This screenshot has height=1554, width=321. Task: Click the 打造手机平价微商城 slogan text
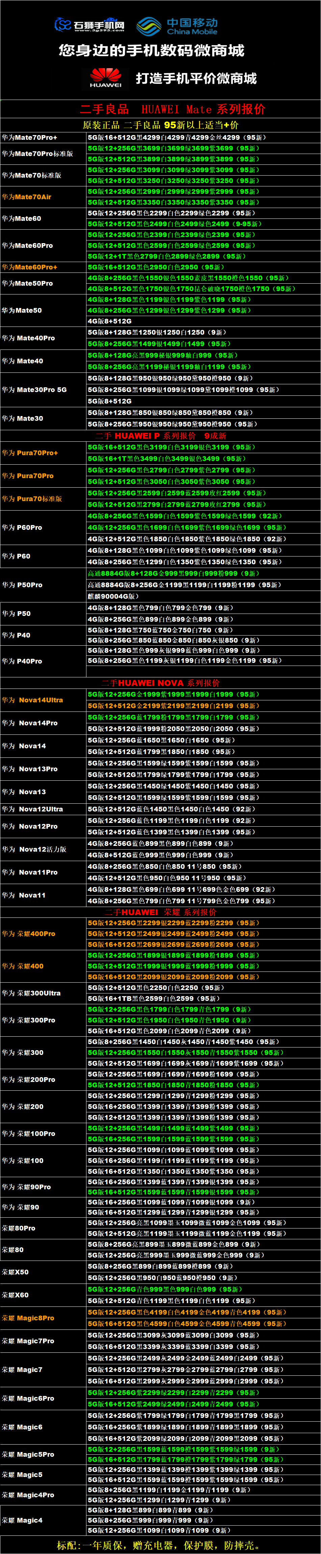(x=196, y=78)
